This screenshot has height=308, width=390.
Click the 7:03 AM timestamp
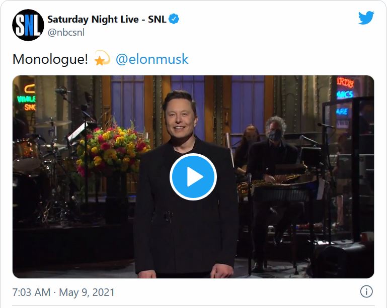coord(31,292)
